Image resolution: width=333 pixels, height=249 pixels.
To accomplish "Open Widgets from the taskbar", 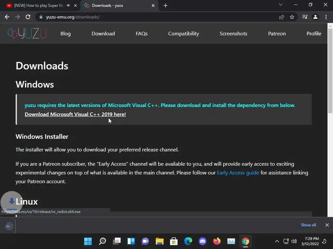I will (131, 241).
